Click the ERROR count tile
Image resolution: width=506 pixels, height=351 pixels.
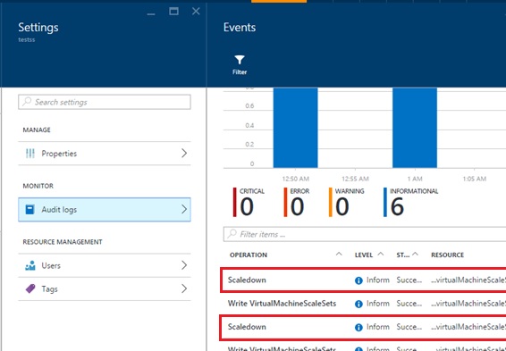coord(297,202)
